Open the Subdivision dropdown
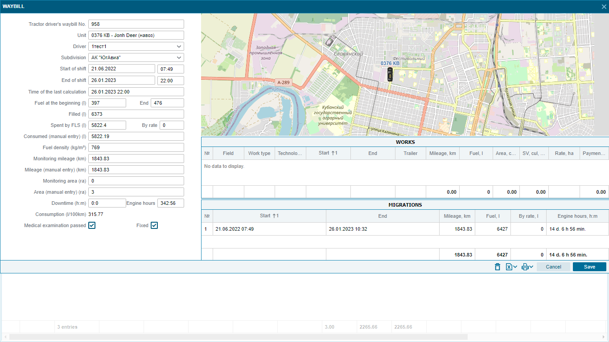 point(136,57)
